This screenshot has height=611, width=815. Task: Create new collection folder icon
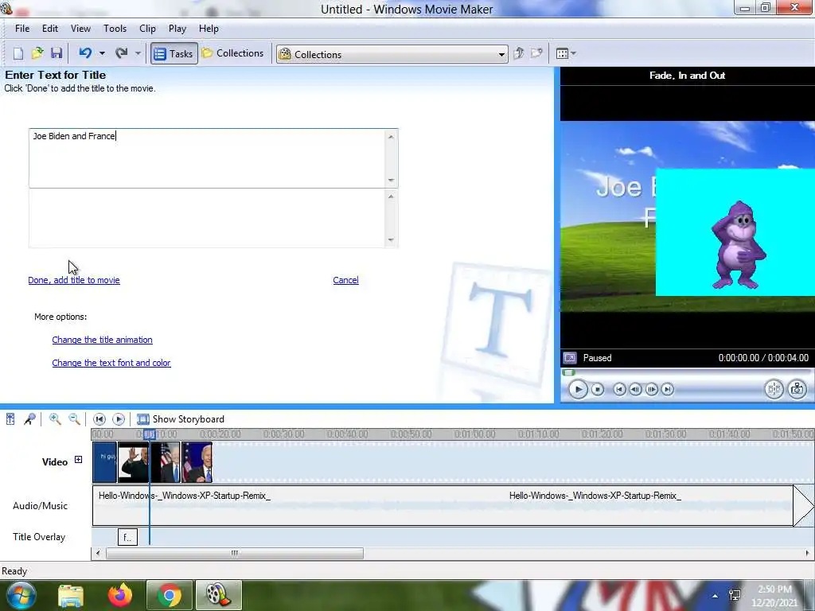pyautogui.click(x=537, y=53)
